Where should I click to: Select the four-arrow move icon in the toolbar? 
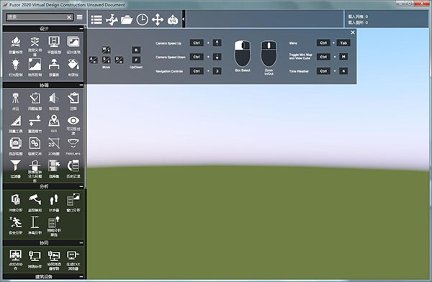click(157, 20)
